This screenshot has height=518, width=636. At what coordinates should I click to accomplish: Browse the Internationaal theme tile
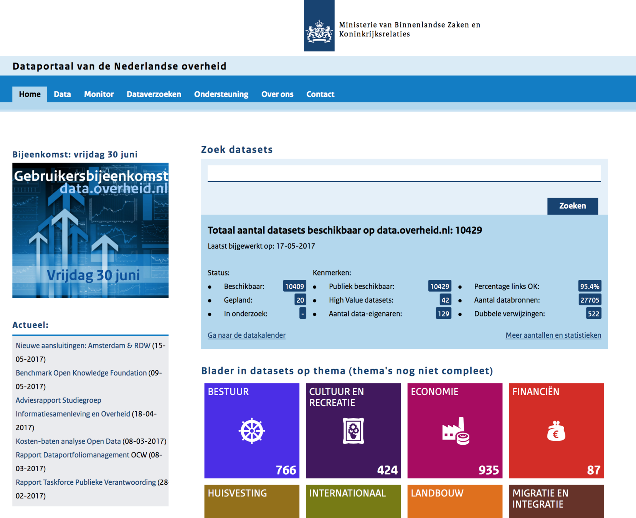pyautogui.click(x=353, y=501)
